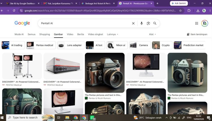The height and width of the screenshot is (121, 212).
Task: Click into the PentaX AI search field
Action: click(85, 23)
